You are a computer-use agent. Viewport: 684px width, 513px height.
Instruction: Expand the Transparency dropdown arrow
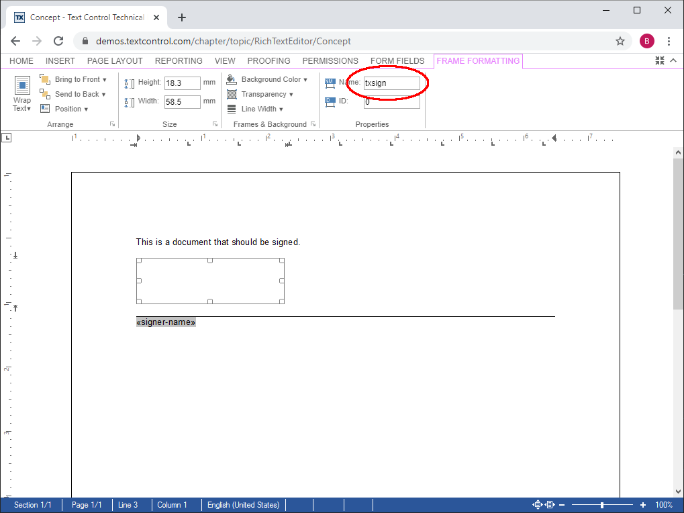[291, 94]
